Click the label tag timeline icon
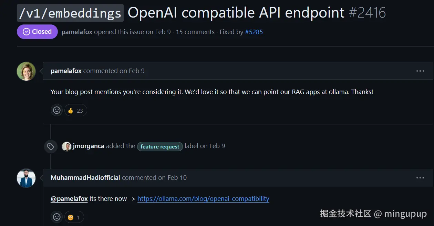Screen dimensions: 434x226 (51, 147)
